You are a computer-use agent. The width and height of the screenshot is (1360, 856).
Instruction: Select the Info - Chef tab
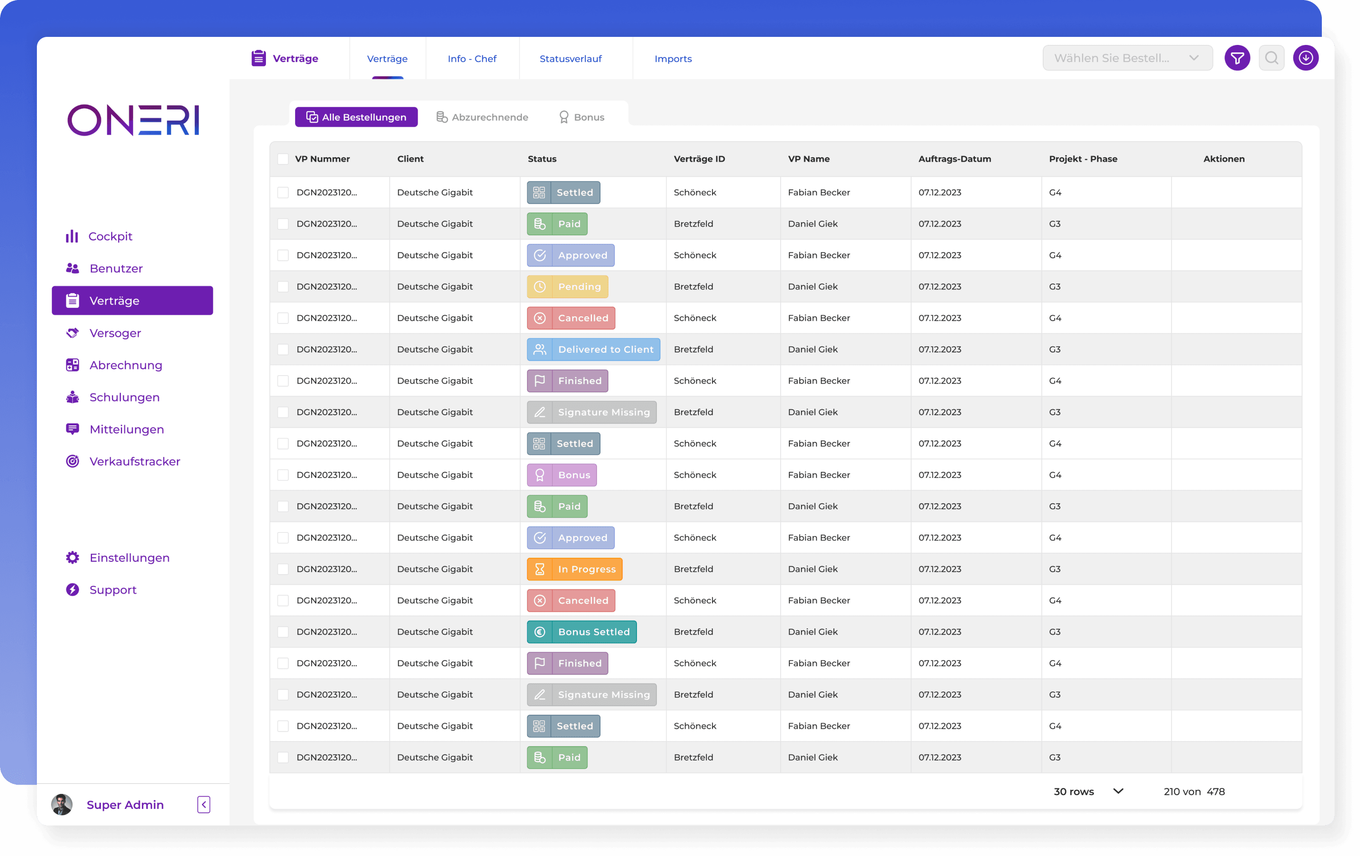point(472,58)
